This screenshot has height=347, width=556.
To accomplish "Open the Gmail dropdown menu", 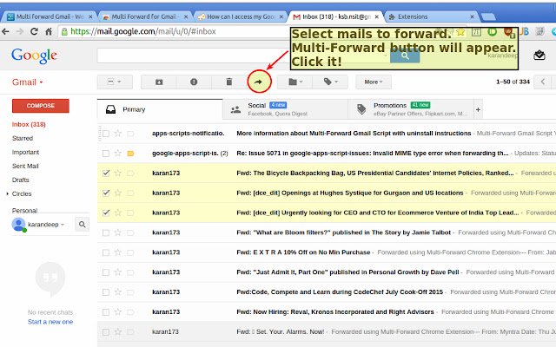I will 27,82.
